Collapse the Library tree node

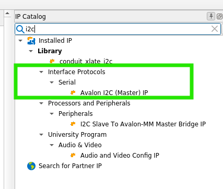click(31, 51)
